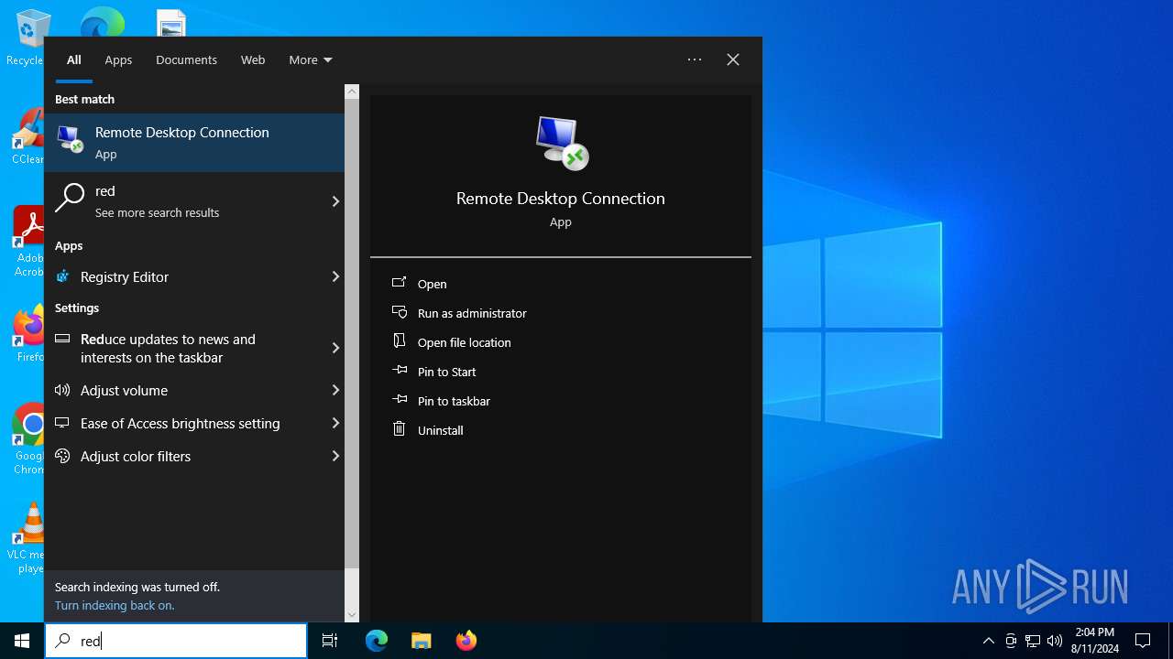Open Microsoft Edge from the taskbar
The image size is (1173, 659).
pos(377,641)
